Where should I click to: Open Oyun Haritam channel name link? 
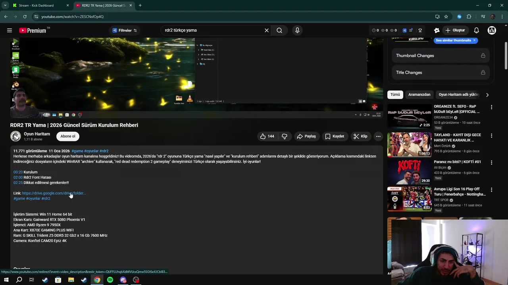[37, 134]
